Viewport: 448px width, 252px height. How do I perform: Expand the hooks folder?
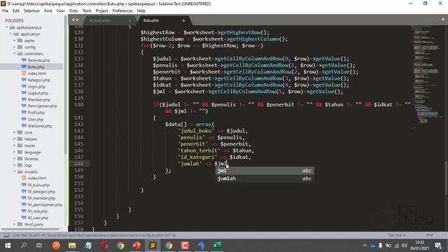pyautogui.click(x=14, y=146)
